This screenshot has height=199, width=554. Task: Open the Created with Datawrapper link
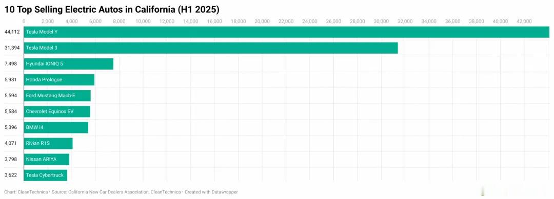click(x=211, y=192)
